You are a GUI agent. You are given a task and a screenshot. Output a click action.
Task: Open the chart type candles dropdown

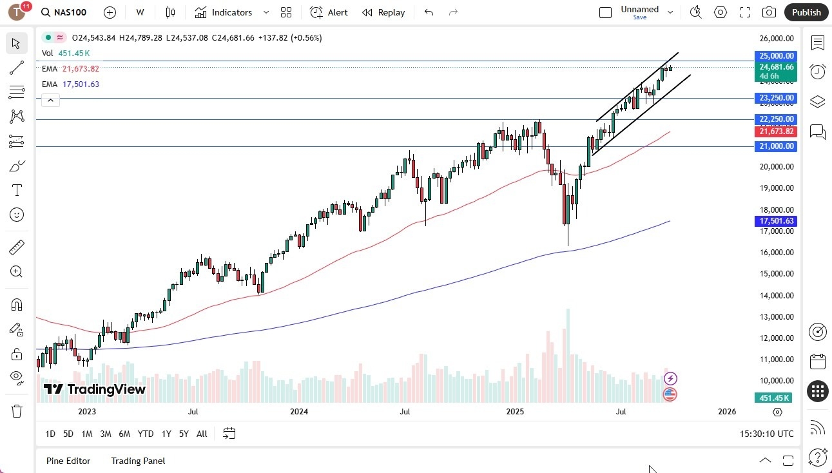pyautogui.click(x=169, y=12)
